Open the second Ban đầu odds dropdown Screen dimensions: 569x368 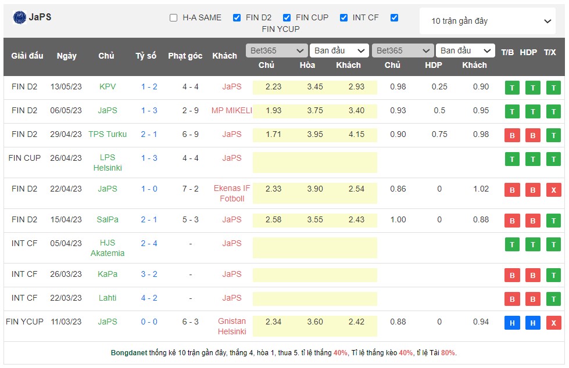(465, 50)
